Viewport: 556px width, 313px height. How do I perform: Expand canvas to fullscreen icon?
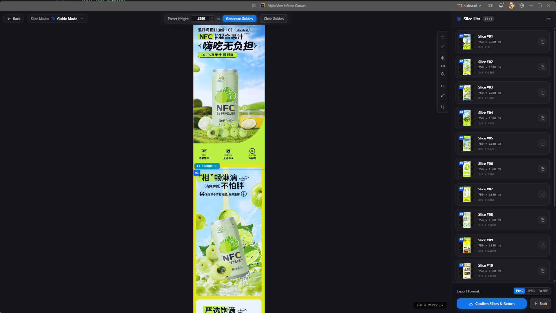pos(443,95)
